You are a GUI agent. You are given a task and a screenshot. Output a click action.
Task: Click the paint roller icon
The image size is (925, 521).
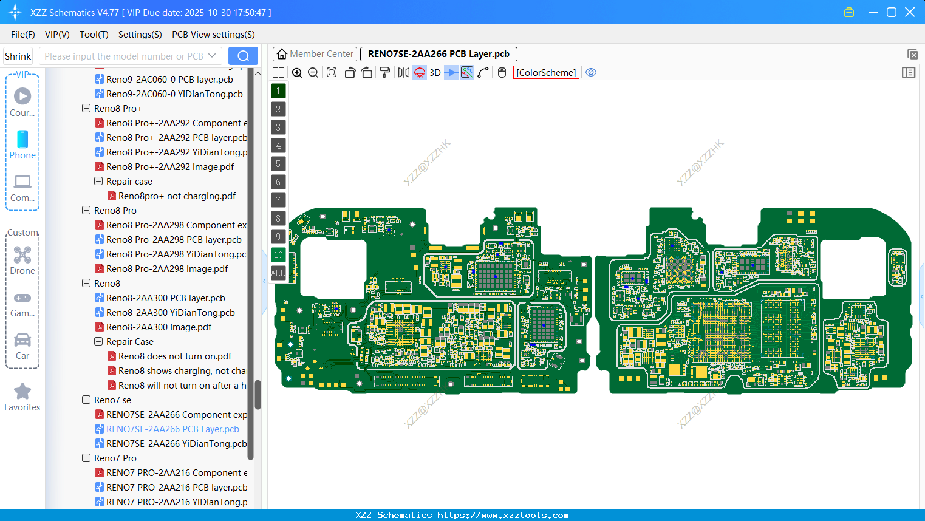pyautogui.click(x=385, y=73)
